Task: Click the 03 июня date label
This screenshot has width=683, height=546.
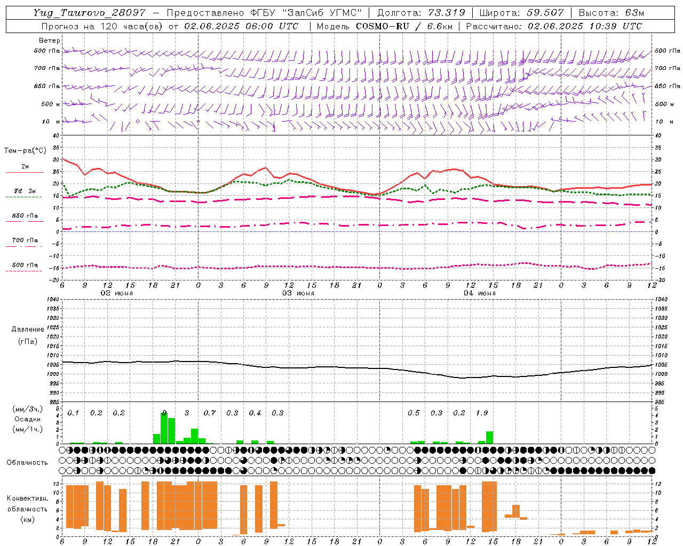Action: (298, 293)
